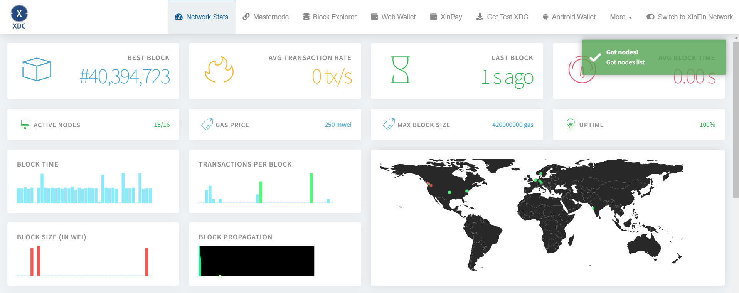Click the 100% uptime value

707,125
